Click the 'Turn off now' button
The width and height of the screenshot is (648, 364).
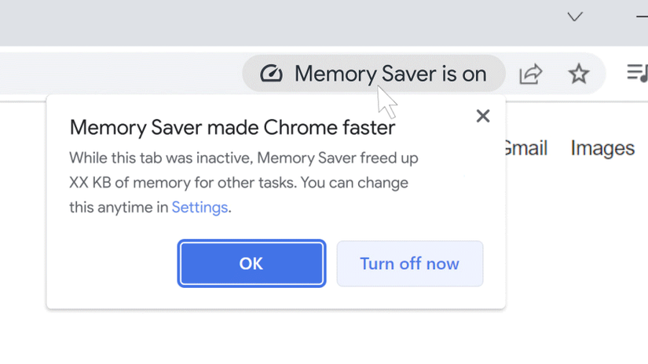tap(409, 264)
